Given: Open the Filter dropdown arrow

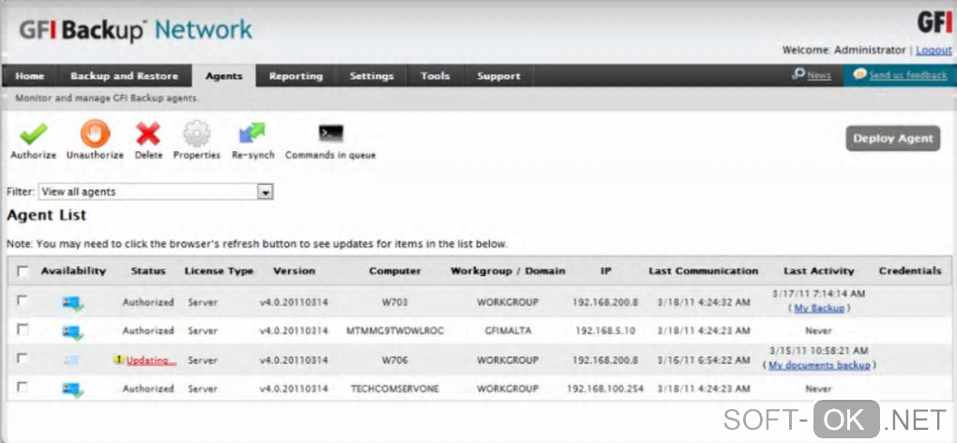Looking at the screenshot, I should (x=265, y=192).
